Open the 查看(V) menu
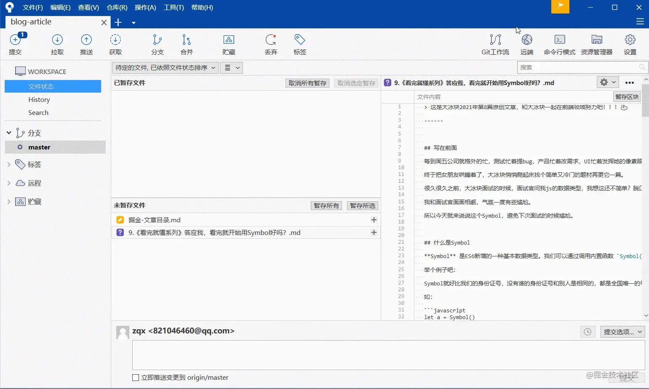The image size is (649, 389). pyautogui.click(x=88, y=8)
